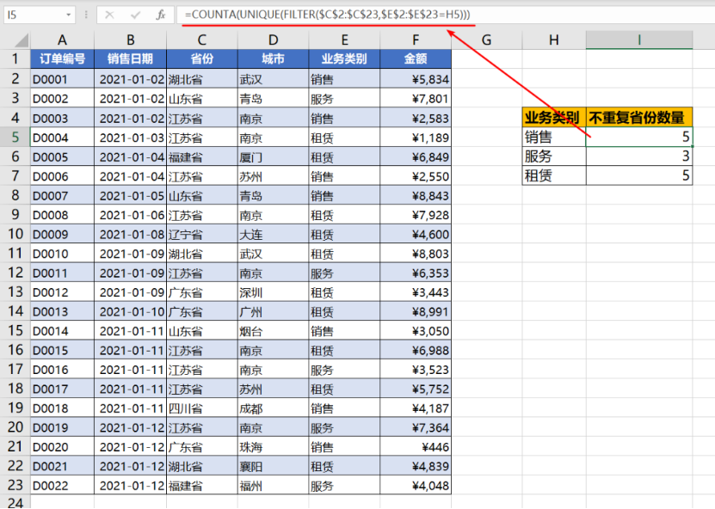Select column I header
Image resolution: width=715 pixels, height=509 pixels.
(x=638, y=40)
